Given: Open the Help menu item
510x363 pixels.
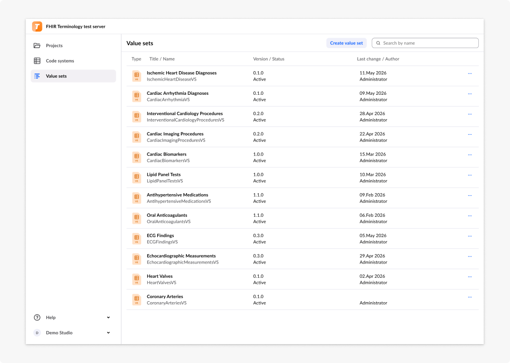Looking at the screenshot, I should tap(73, 318).
